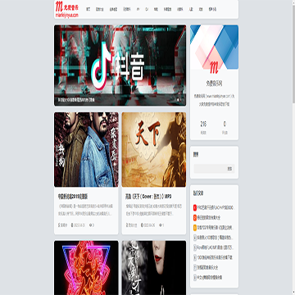Click the orange rank-2 badge in hot list
Viewport: 295px width, 295px height.
pos(195,218)
